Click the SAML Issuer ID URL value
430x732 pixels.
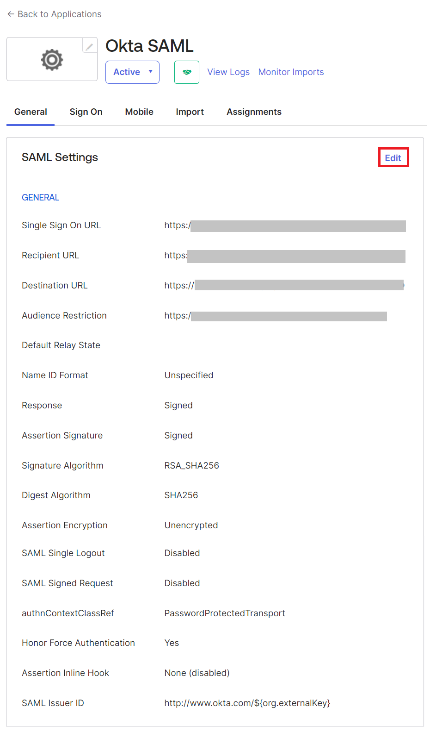click(247, 703)
